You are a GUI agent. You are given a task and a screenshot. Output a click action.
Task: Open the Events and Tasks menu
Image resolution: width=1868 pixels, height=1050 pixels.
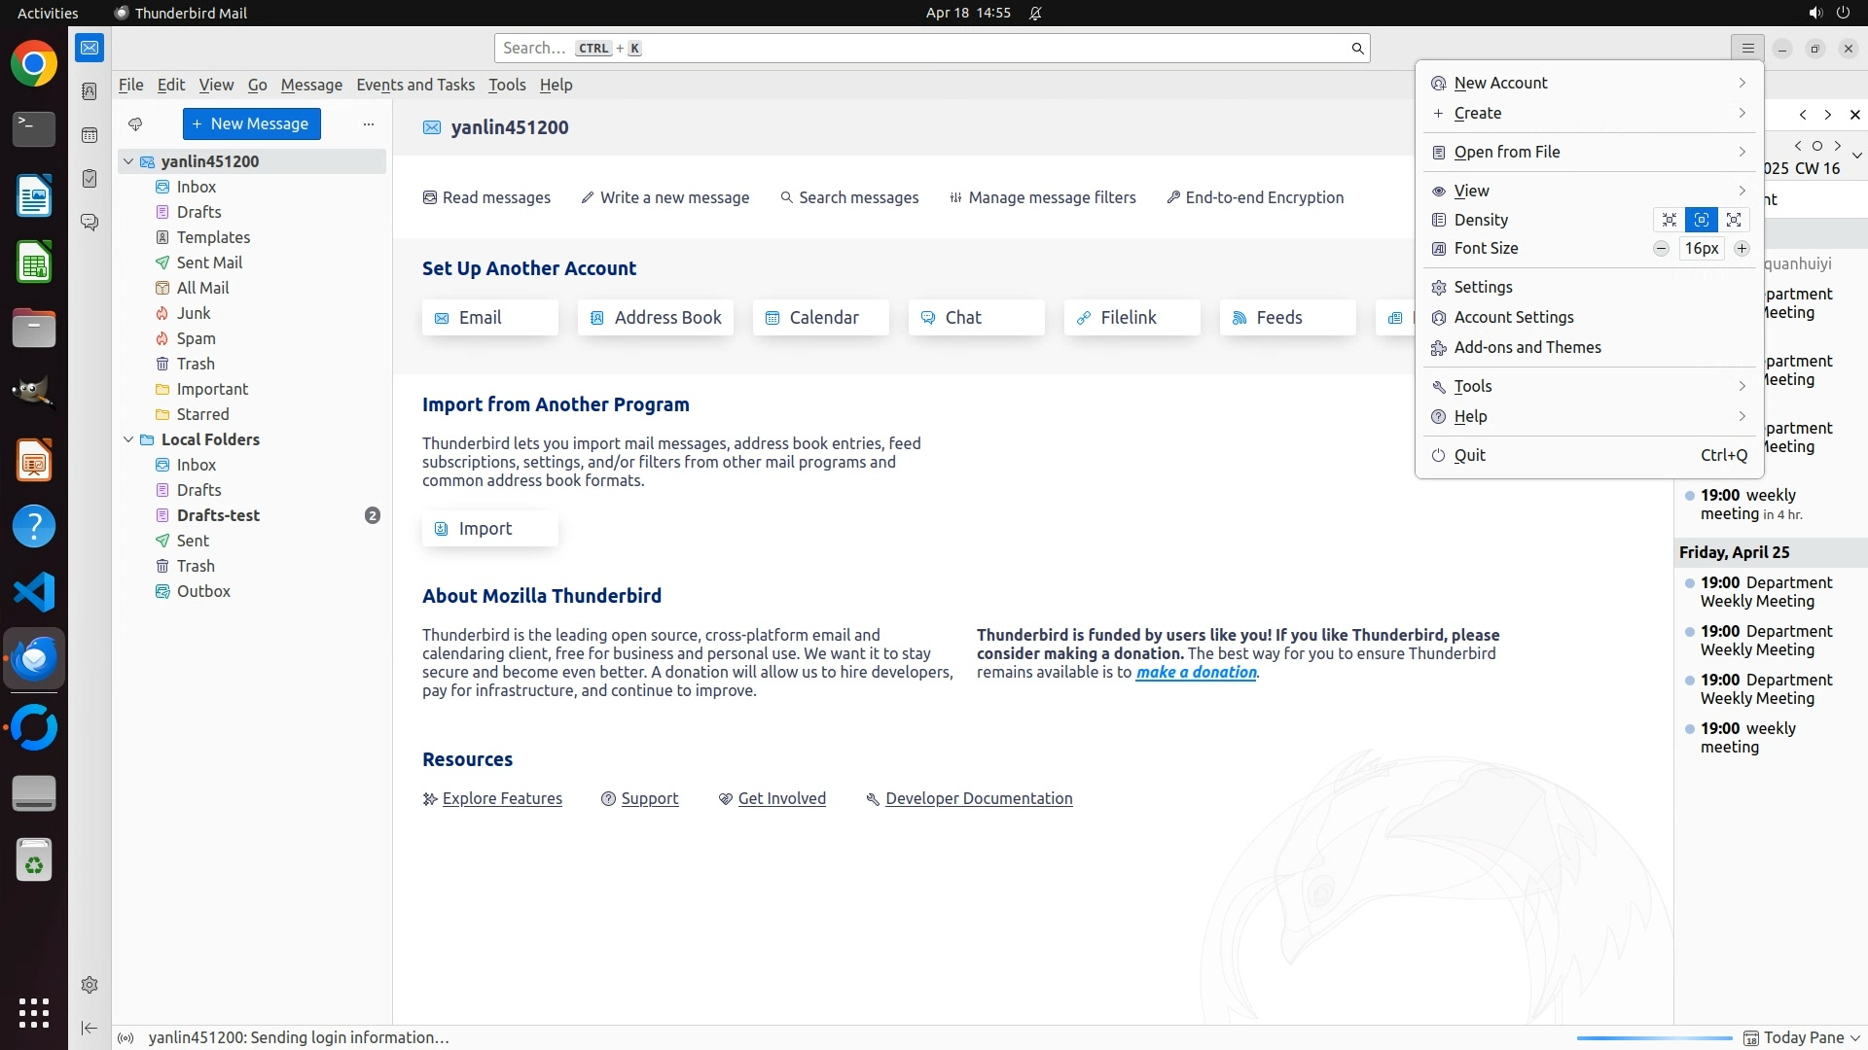pyautogui.click(x=415, y=85)
